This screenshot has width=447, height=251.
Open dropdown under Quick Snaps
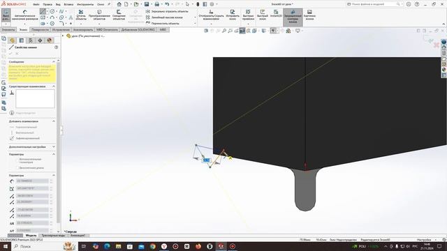(x=248, y=24)
